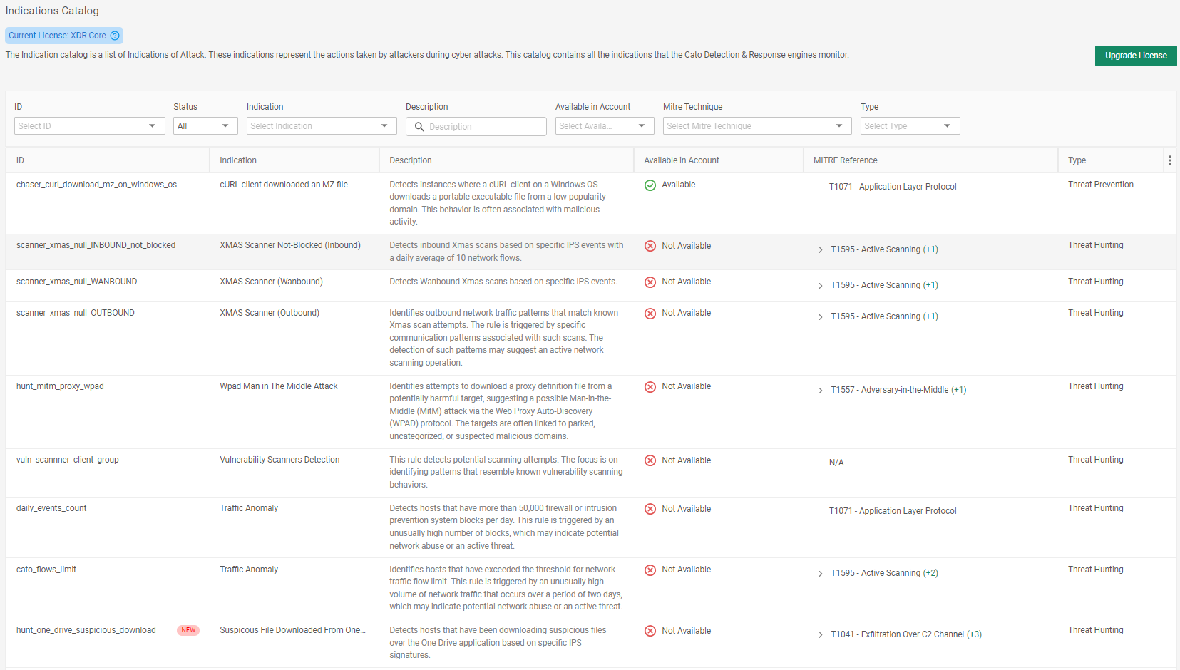Click the Upgrade License button

point(1135,56)
